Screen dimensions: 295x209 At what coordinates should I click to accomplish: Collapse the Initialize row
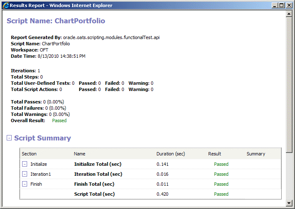point(25,164)
